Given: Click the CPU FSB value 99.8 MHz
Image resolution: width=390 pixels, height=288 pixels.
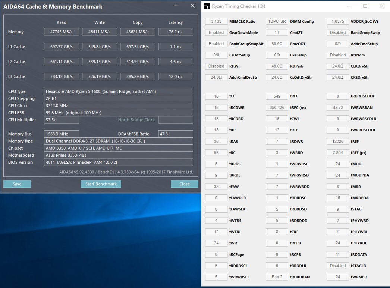Looking at the screenshot, I should (119, 113).
